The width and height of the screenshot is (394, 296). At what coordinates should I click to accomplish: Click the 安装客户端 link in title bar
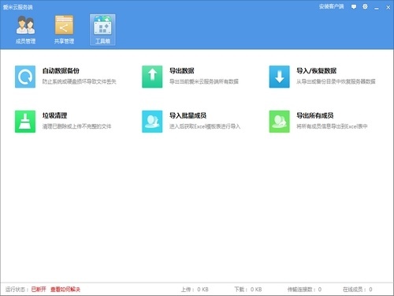pyautogui.click(x=332, y=6)
